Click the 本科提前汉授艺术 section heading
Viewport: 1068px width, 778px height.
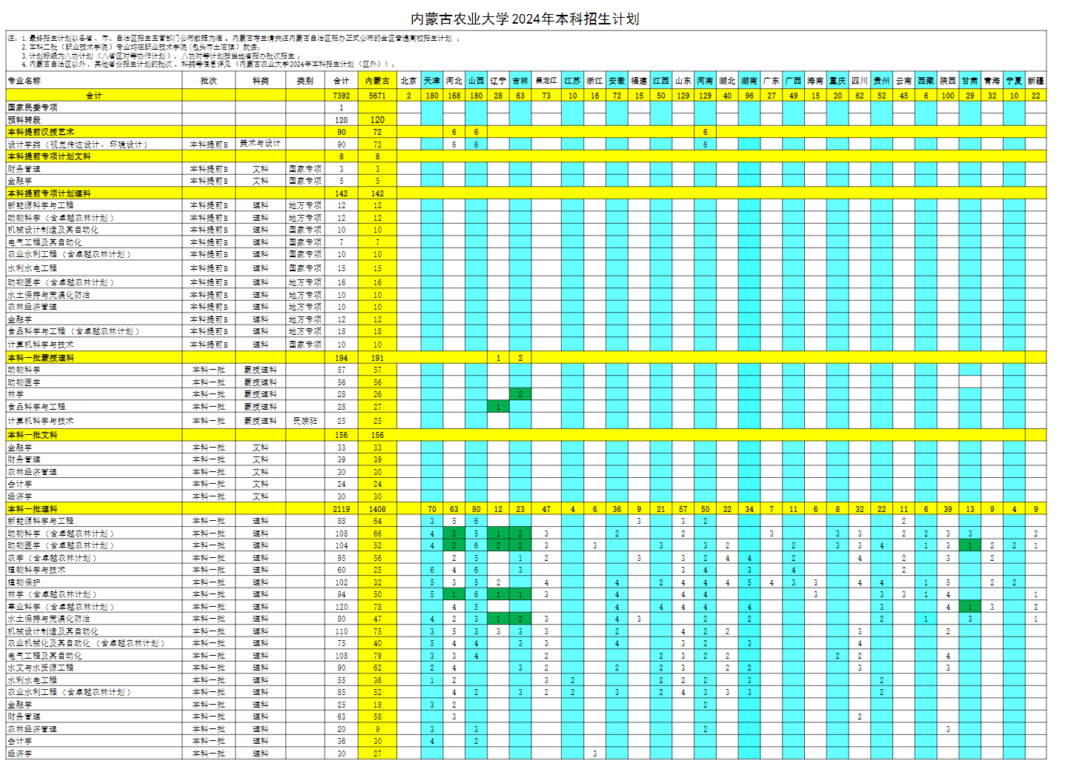pyautogui.click(x=41, y=132)
